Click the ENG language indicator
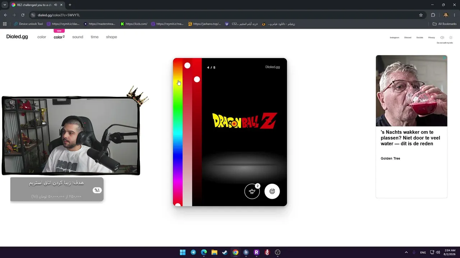 click(x=423, y=252)
